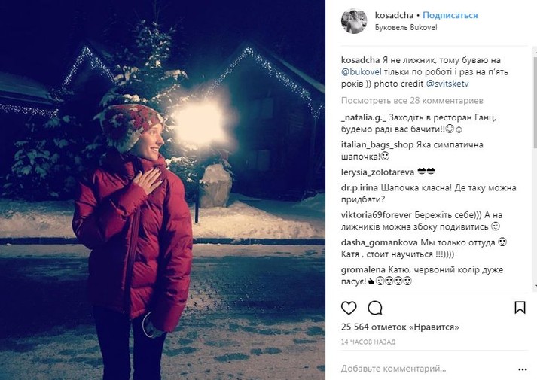This screenshot has height=380, width=537.
Task: Click the 25 564 likes count
Action: (x=400, y=327)
